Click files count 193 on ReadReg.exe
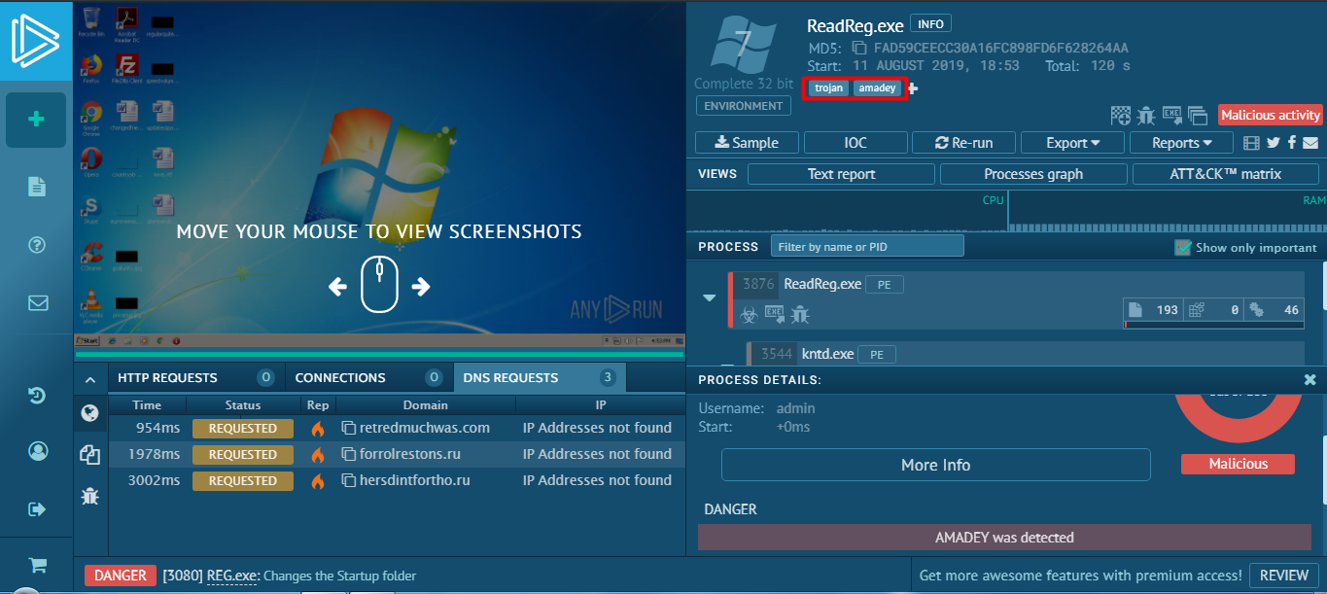Image resolution: width=1327 pixels, height=594 pixels. click(x=1153, y=310)
